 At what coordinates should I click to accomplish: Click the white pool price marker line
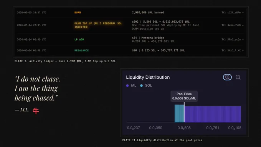184,112
